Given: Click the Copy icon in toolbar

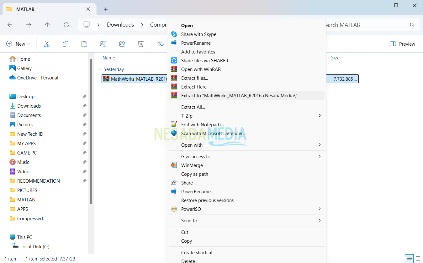Looking at the screenshot, I should tap(66, 44).
